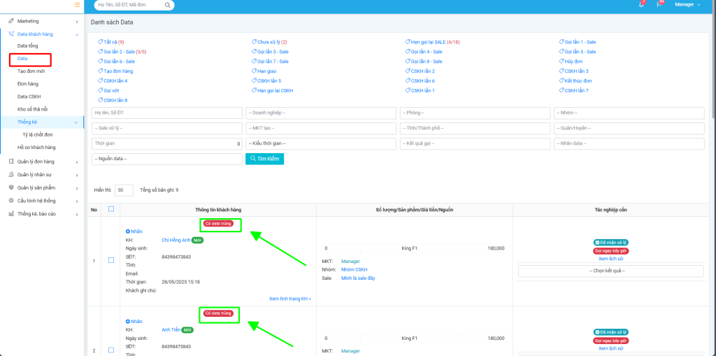
Task: Click the magnifier icon in top search
Action: (x=168, y=5)
